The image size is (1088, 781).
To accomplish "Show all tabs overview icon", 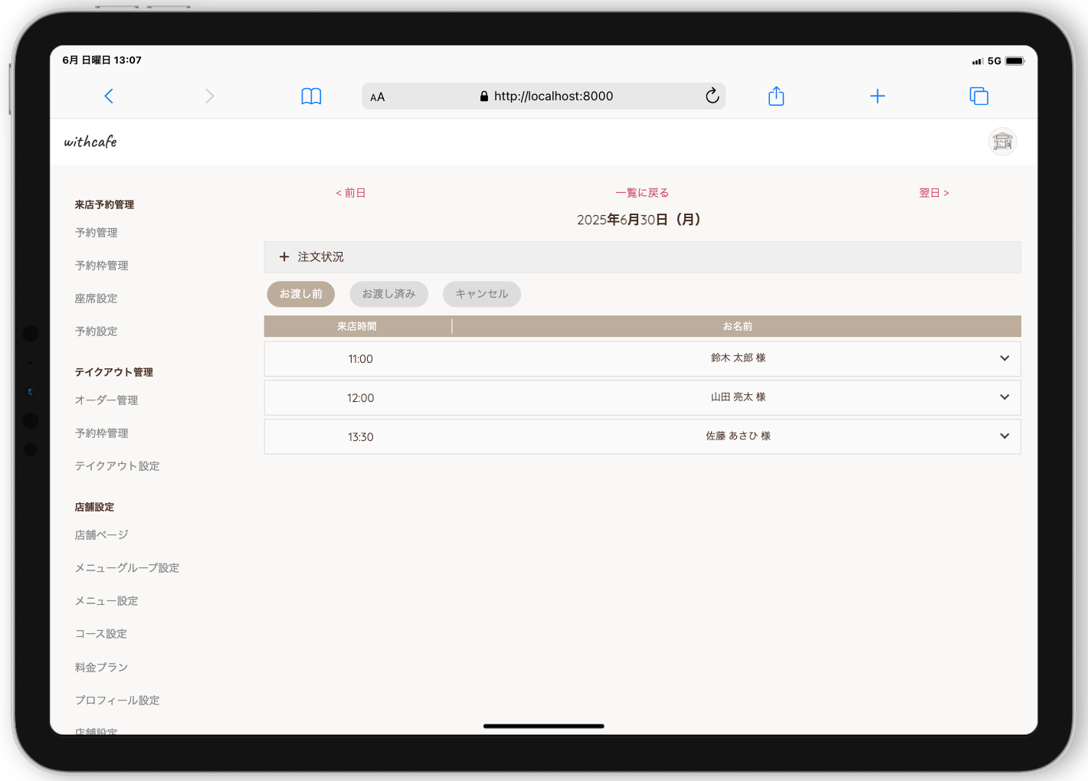I will (979, 96).
